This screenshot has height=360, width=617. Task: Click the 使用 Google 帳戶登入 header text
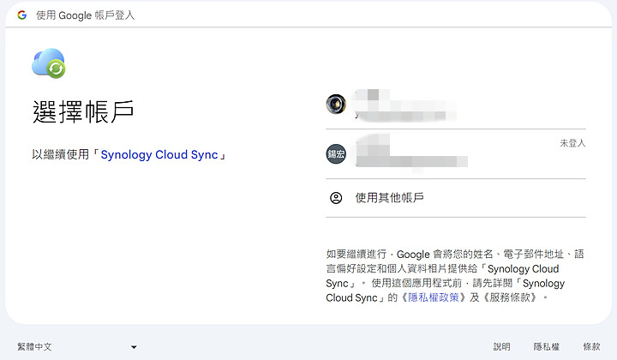(86, 15)
